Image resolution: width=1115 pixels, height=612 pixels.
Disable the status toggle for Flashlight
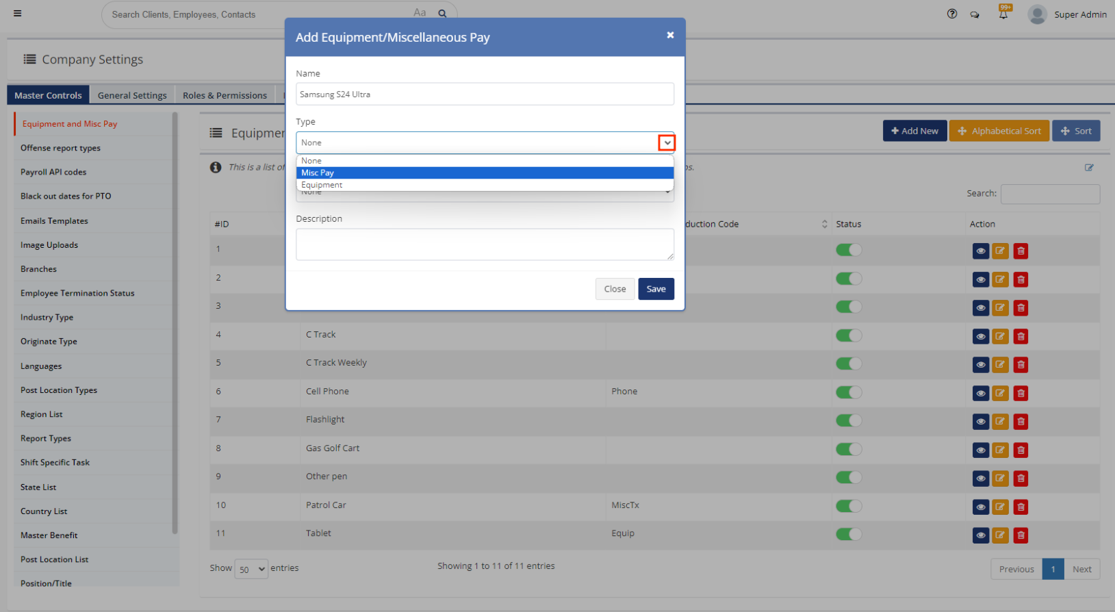[x=848, y=420]
